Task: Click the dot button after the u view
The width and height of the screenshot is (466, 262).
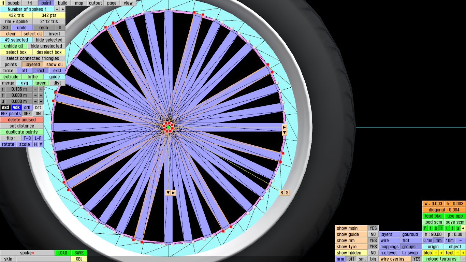Action: [x=463, y=228]
